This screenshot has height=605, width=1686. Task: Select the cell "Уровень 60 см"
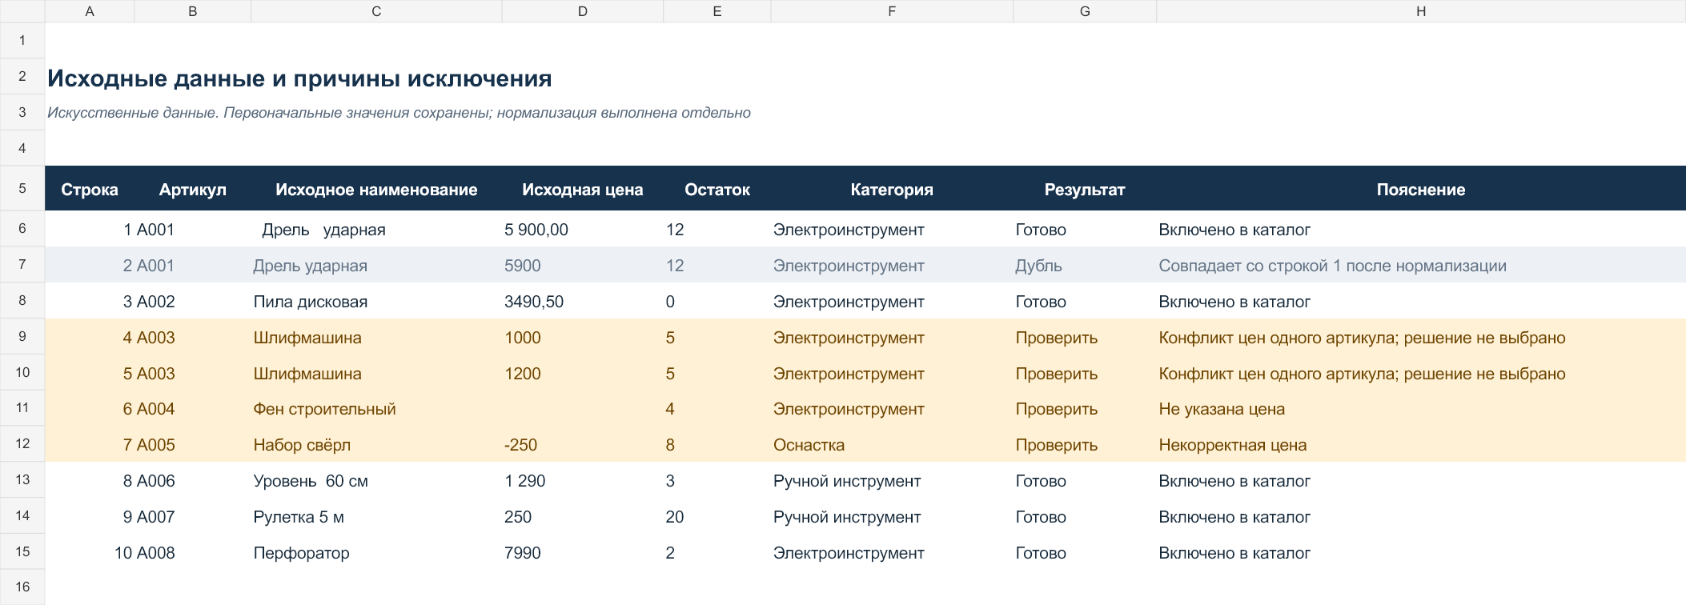tap(376, 481)
